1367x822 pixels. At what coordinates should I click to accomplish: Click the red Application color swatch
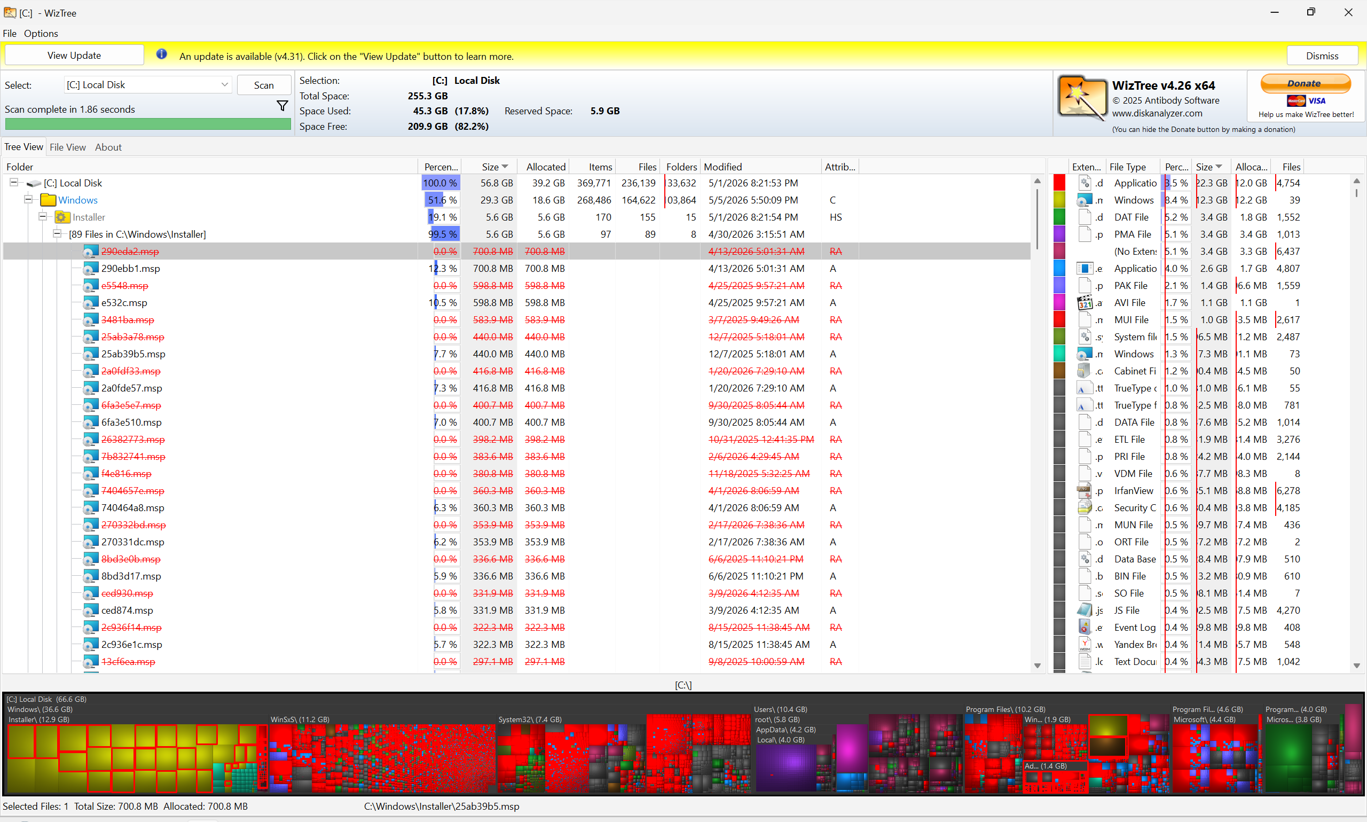click(x=1059, y=183)
